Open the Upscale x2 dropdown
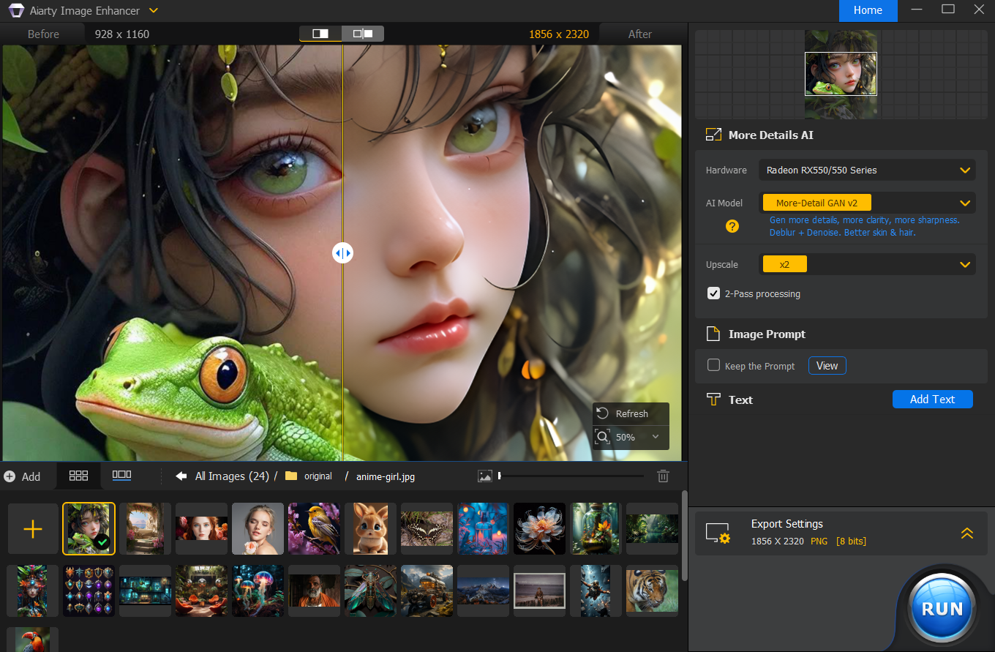Screen dimensions: 995x652 coord(867,264)
